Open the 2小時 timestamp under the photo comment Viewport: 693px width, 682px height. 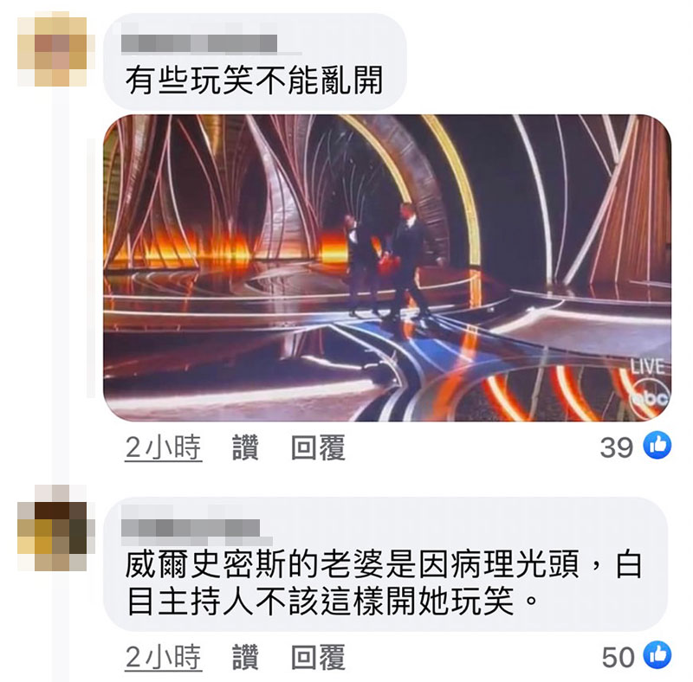[x=163, y=448]
